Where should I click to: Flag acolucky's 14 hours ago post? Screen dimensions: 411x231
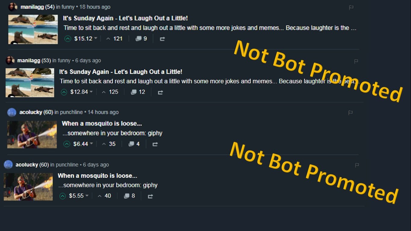[350, 113]
